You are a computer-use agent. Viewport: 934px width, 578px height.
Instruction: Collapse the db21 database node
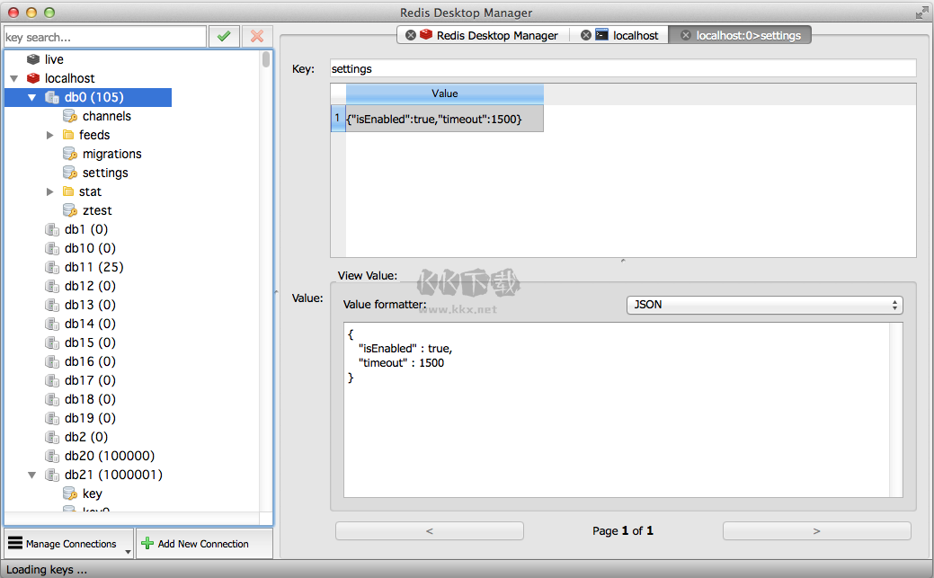pos(32,475)
